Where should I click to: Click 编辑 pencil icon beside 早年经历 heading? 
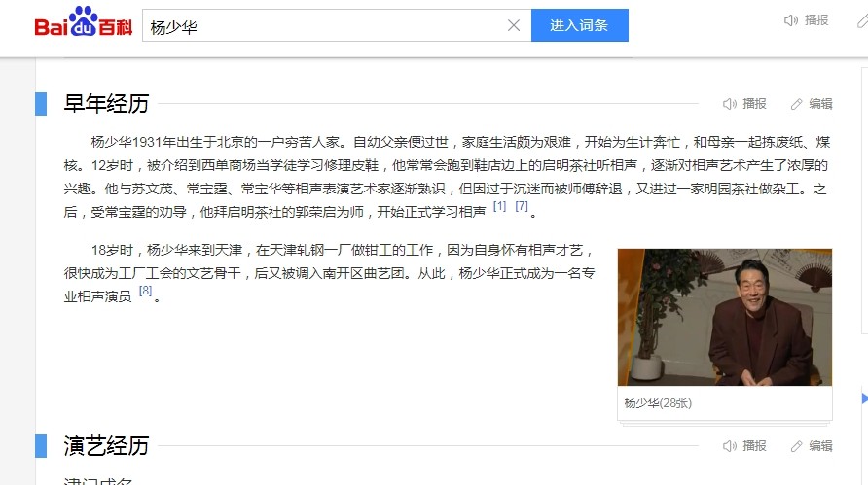(x=797, y=104)
